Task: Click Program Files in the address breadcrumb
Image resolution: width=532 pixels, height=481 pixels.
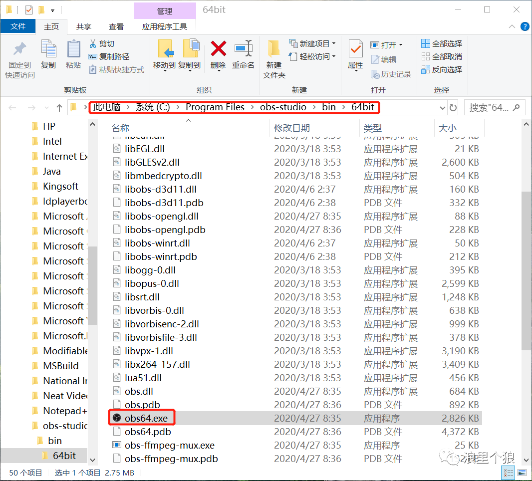Action: click(x=215, y=107)
